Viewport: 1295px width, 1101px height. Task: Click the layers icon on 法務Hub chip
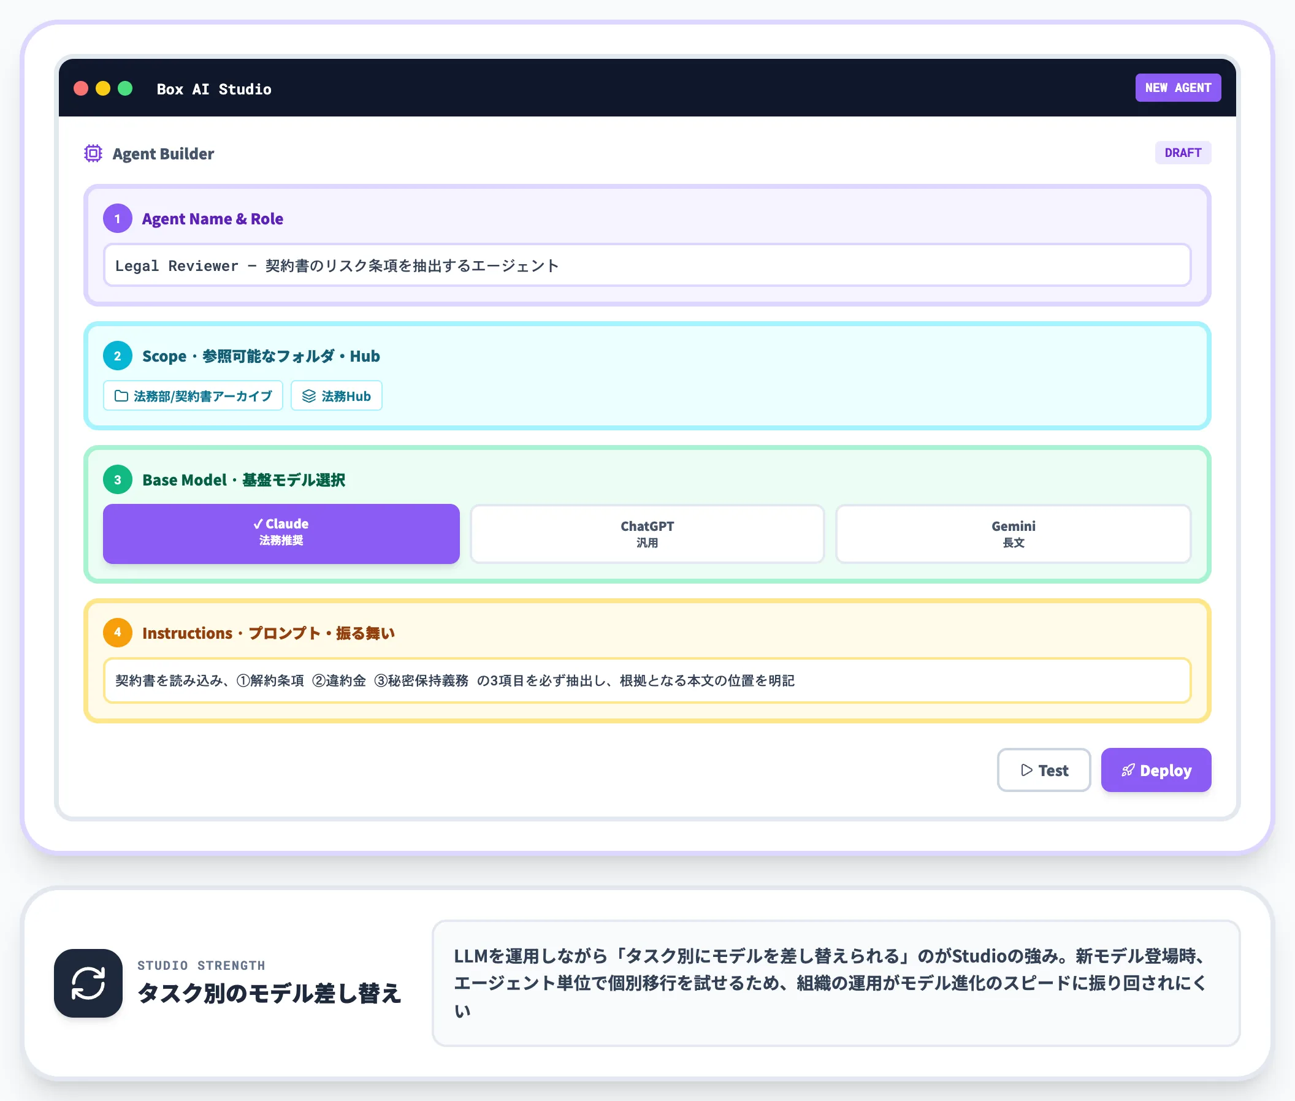308,397
